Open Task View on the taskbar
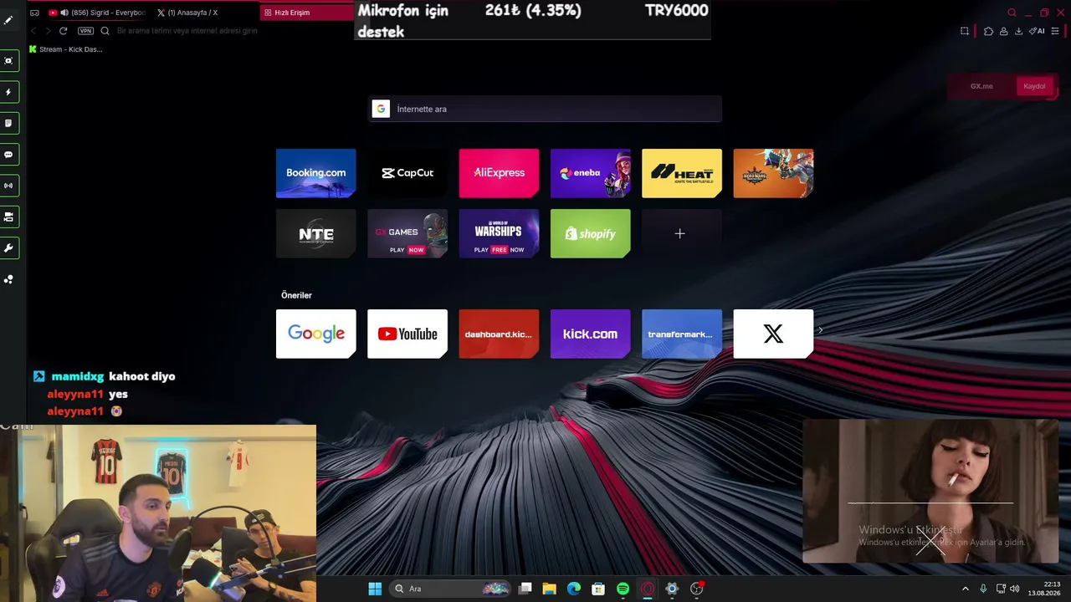The width and height of the screenshot is (1071, 602). pyautogui.click(x=525, y=589)
